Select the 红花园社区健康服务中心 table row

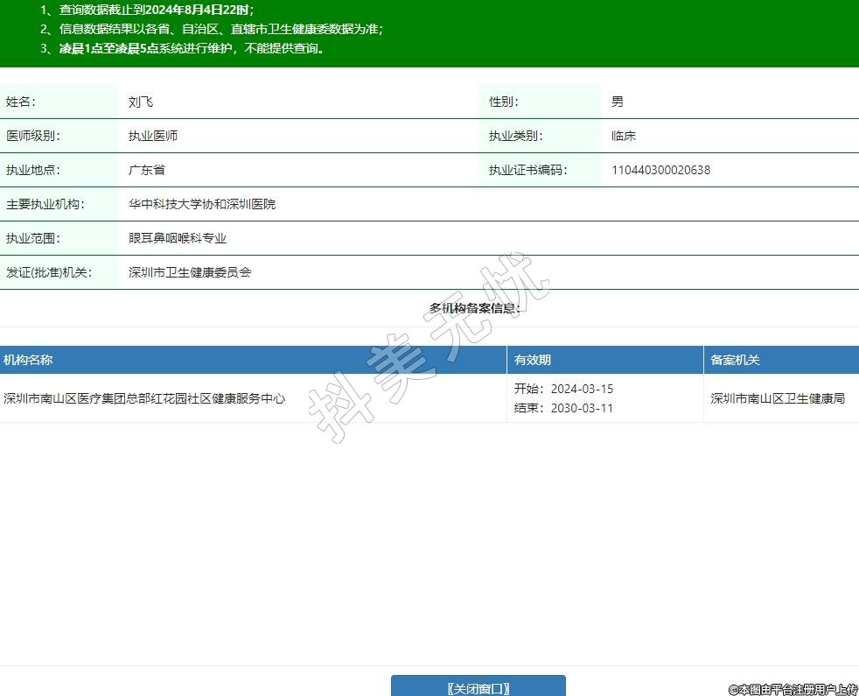pyautogui.click(x=144, y=398)
